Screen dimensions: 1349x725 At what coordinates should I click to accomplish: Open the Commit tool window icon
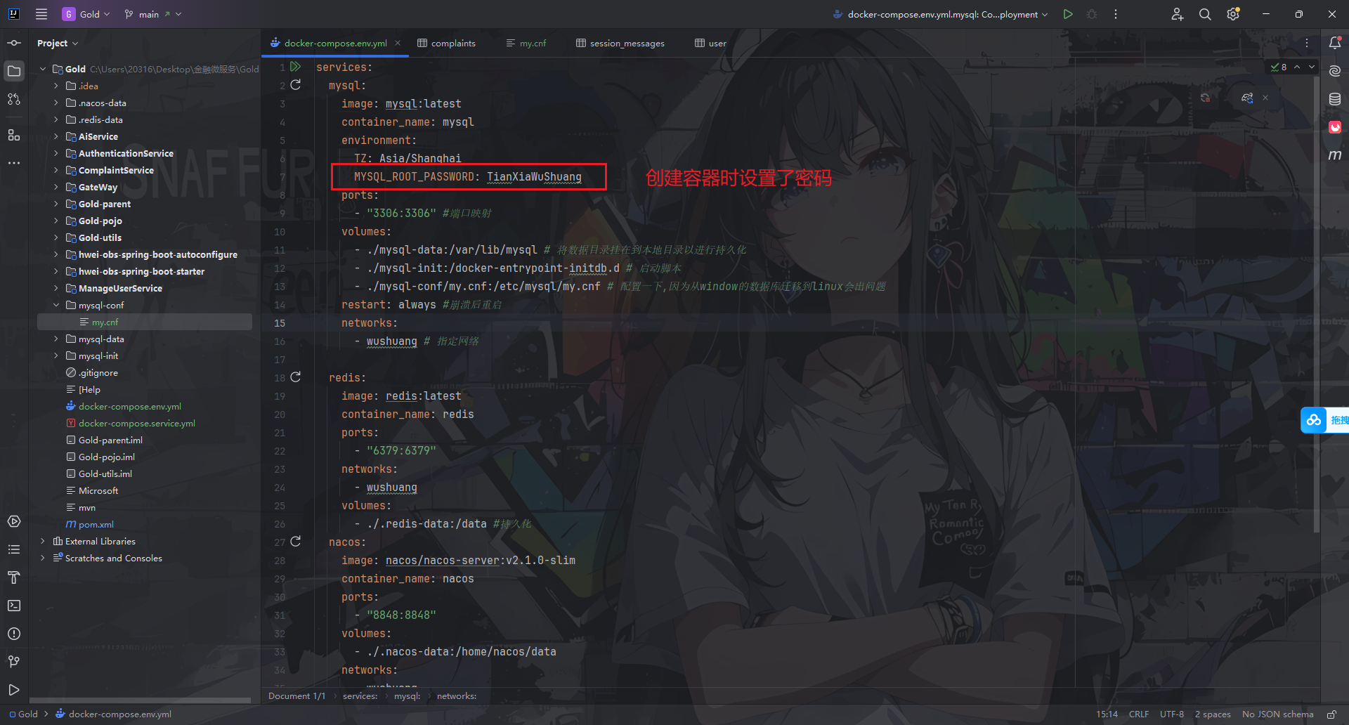click(x=14, y=43)
